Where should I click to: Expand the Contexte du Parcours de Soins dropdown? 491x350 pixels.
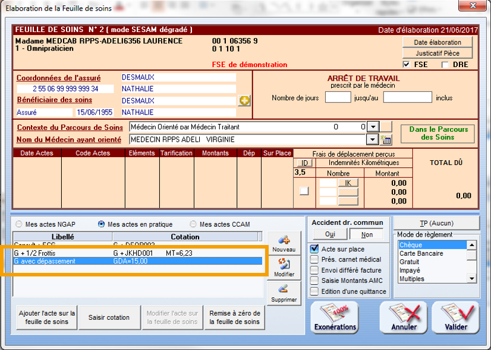click(x=373, y=127)
